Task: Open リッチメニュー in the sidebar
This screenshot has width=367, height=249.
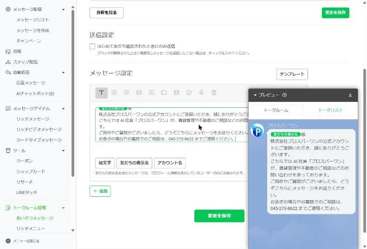Action: (x=31, y=229)
